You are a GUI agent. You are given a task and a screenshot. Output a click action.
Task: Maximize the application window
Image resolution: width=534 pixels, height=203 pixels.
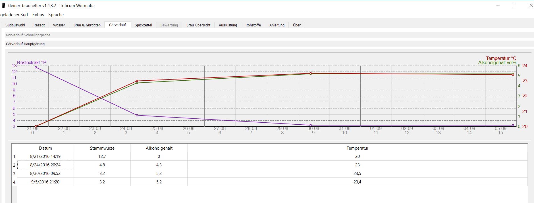514,5
